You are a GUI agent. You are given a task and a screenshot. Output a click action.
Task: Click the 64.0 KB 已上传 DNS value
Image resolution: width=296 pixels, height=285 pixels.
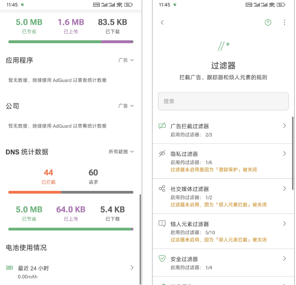click(x=71, y=213)
